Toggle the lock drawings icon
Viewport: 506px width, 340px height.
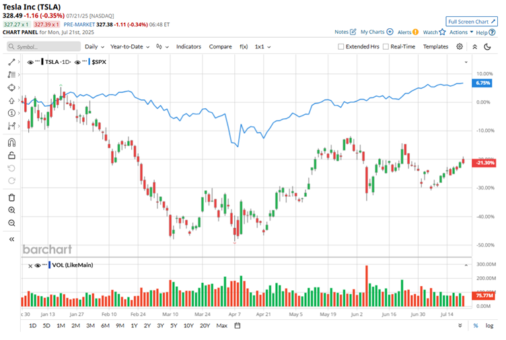11,155
